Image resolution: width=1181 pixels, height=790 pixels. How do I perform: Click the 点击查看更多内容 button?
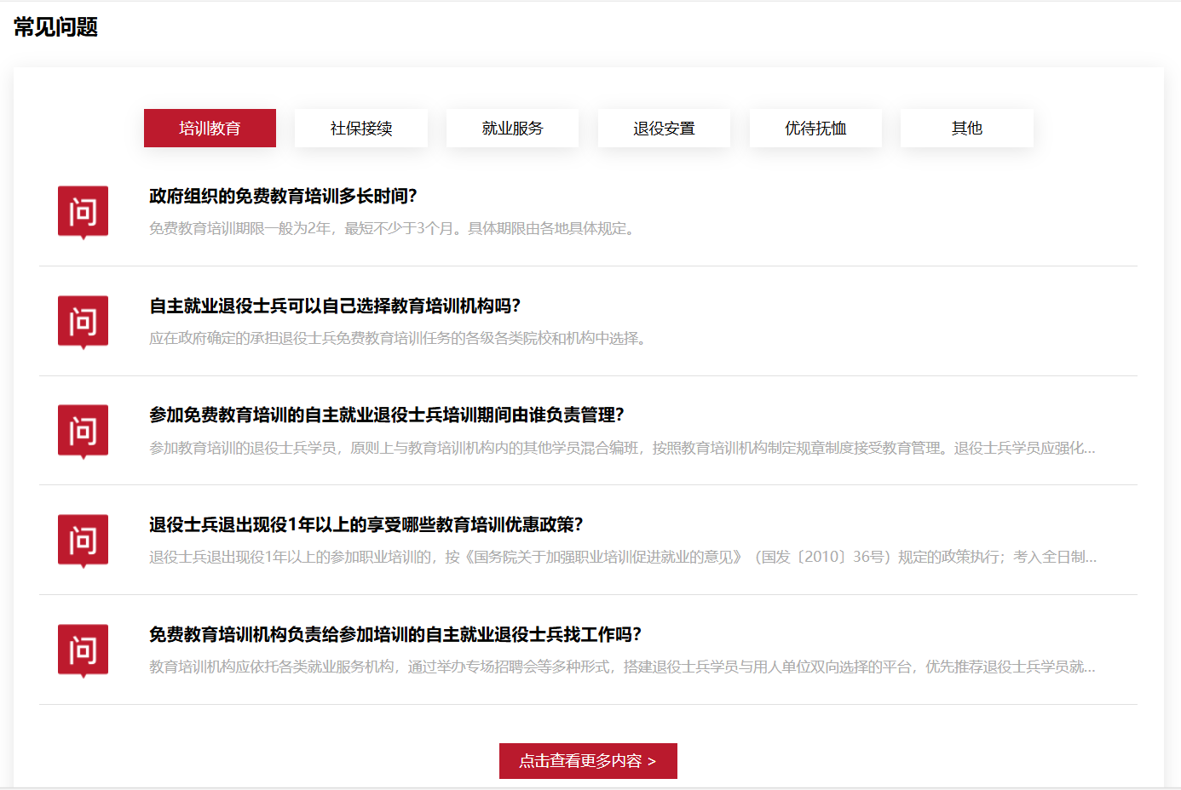588,761
